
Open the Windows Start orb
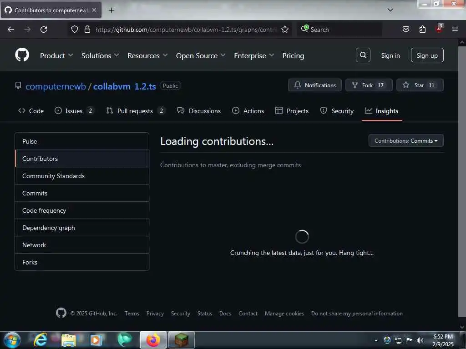(x=12, y=340)
